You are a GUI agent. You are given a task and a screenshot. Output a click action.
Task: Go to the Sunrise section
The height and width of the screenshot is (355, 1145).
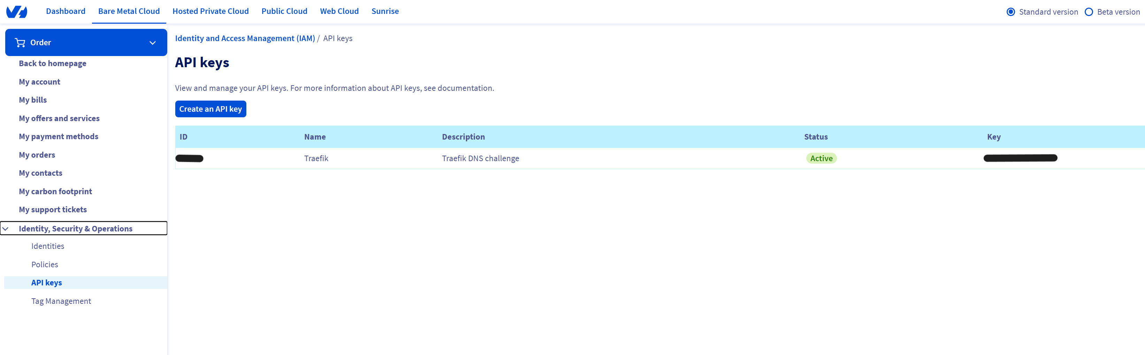pyautogui.click(x=385, y=11)
